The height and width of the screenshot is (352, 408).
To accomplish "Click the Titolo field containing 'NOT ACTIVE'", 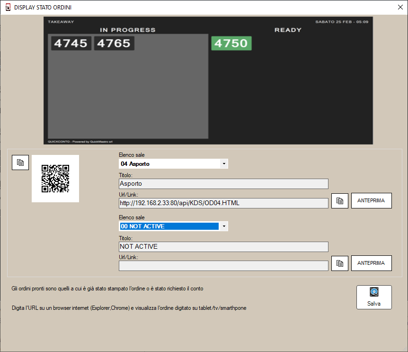I will tap(223, 246).
